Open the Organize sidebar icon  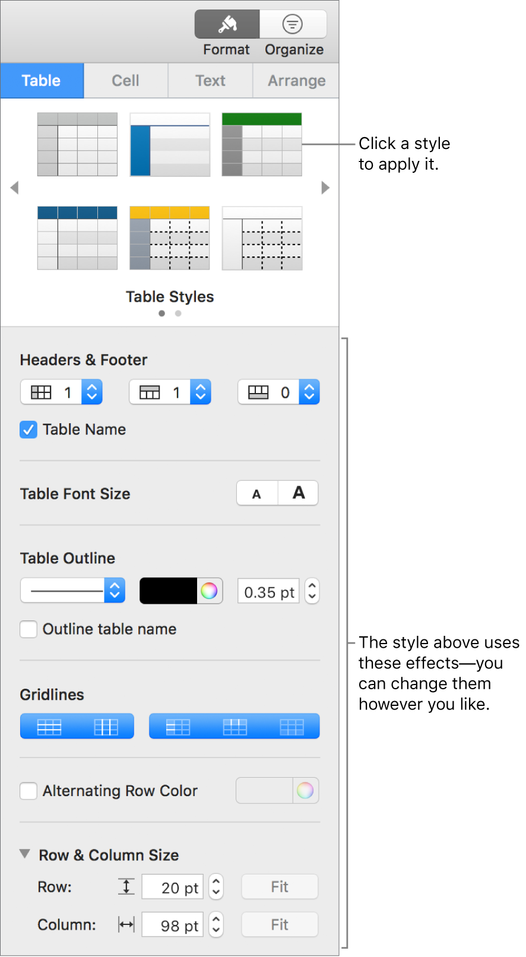click(x=293, y=24)
